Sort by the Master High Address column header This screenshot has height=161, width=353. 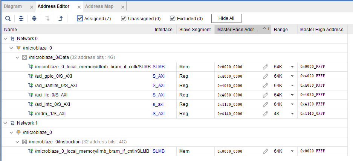[x=322, y=29]
